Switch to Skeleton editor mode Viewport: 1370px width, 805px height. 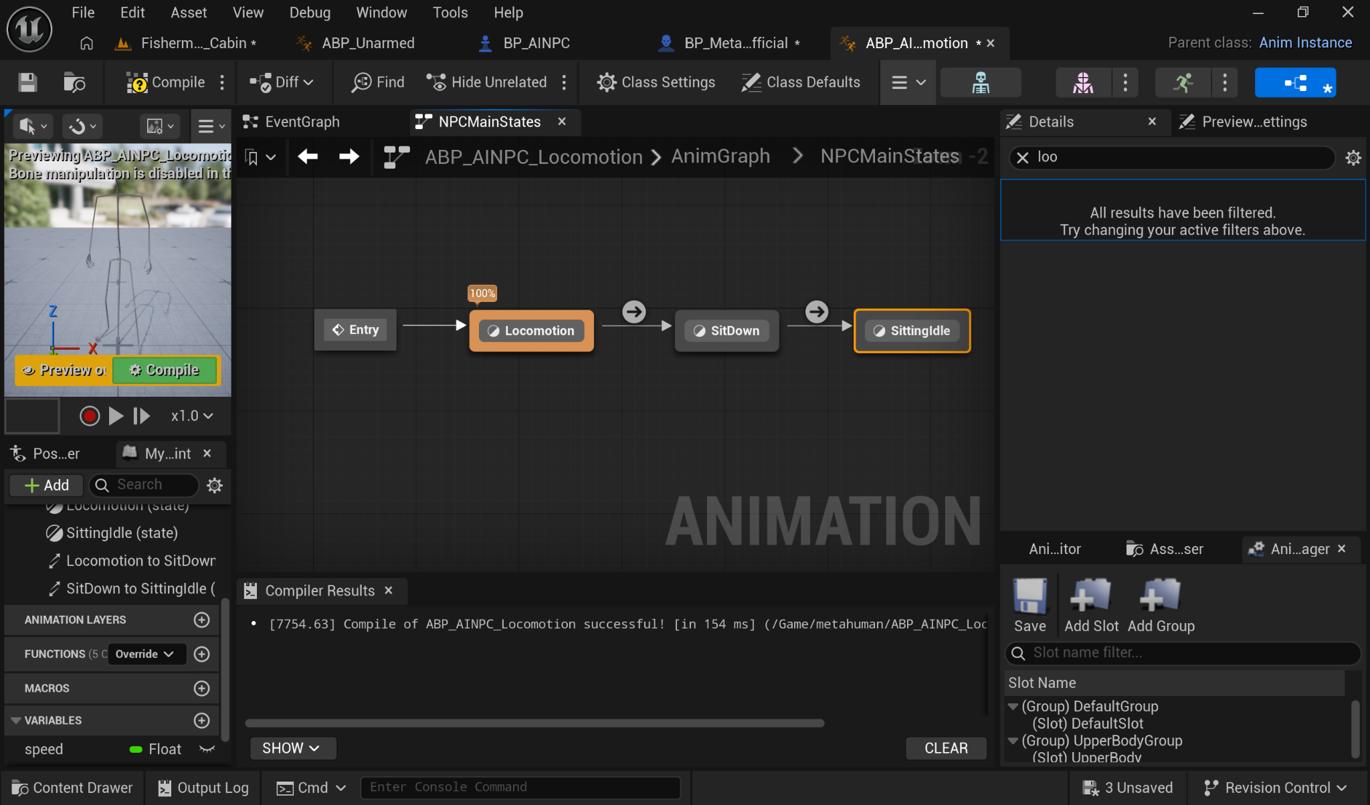[x=981, y=82]
